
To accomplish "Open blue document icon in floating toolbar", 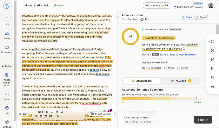I will pos(212,68).
